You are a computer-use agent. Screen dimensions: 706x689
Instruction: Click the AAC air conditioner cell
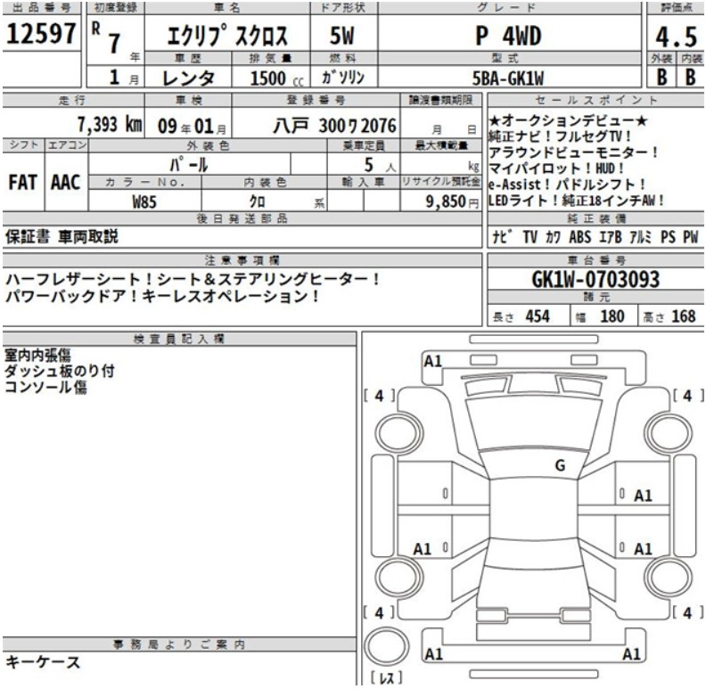click(65, 182)
